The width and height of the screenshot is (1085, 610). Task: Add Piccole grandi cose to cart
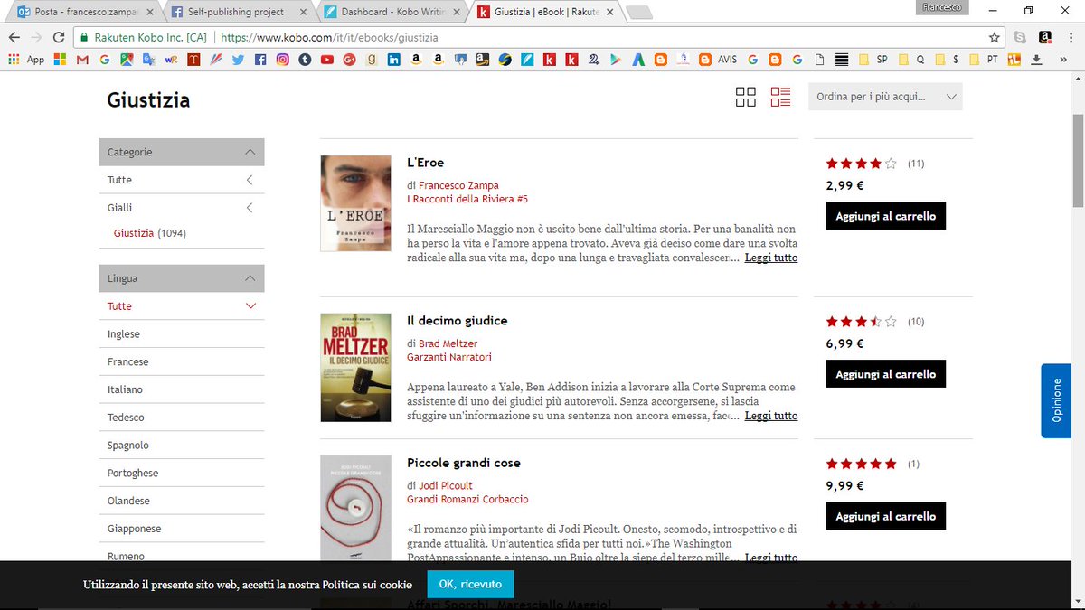[885, 516]
